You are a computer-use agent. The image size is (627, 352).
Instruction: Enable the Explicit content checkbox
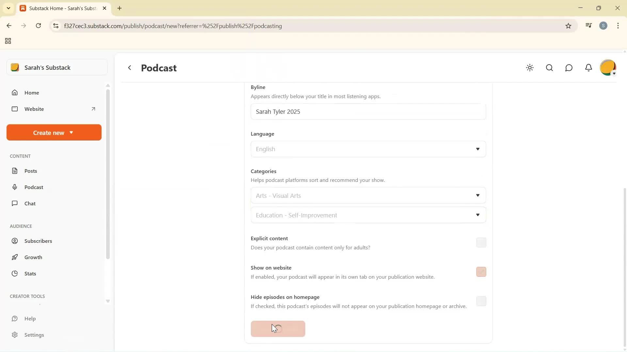tap(481, 242)
